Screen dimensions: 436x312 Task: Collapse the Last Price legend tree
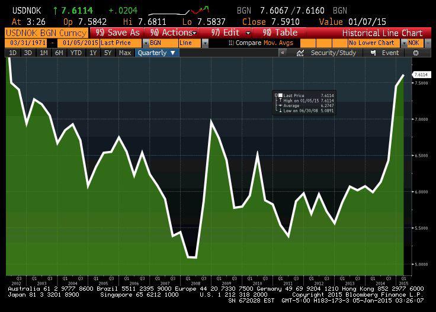pyautogui.click(x=276, y=95)
